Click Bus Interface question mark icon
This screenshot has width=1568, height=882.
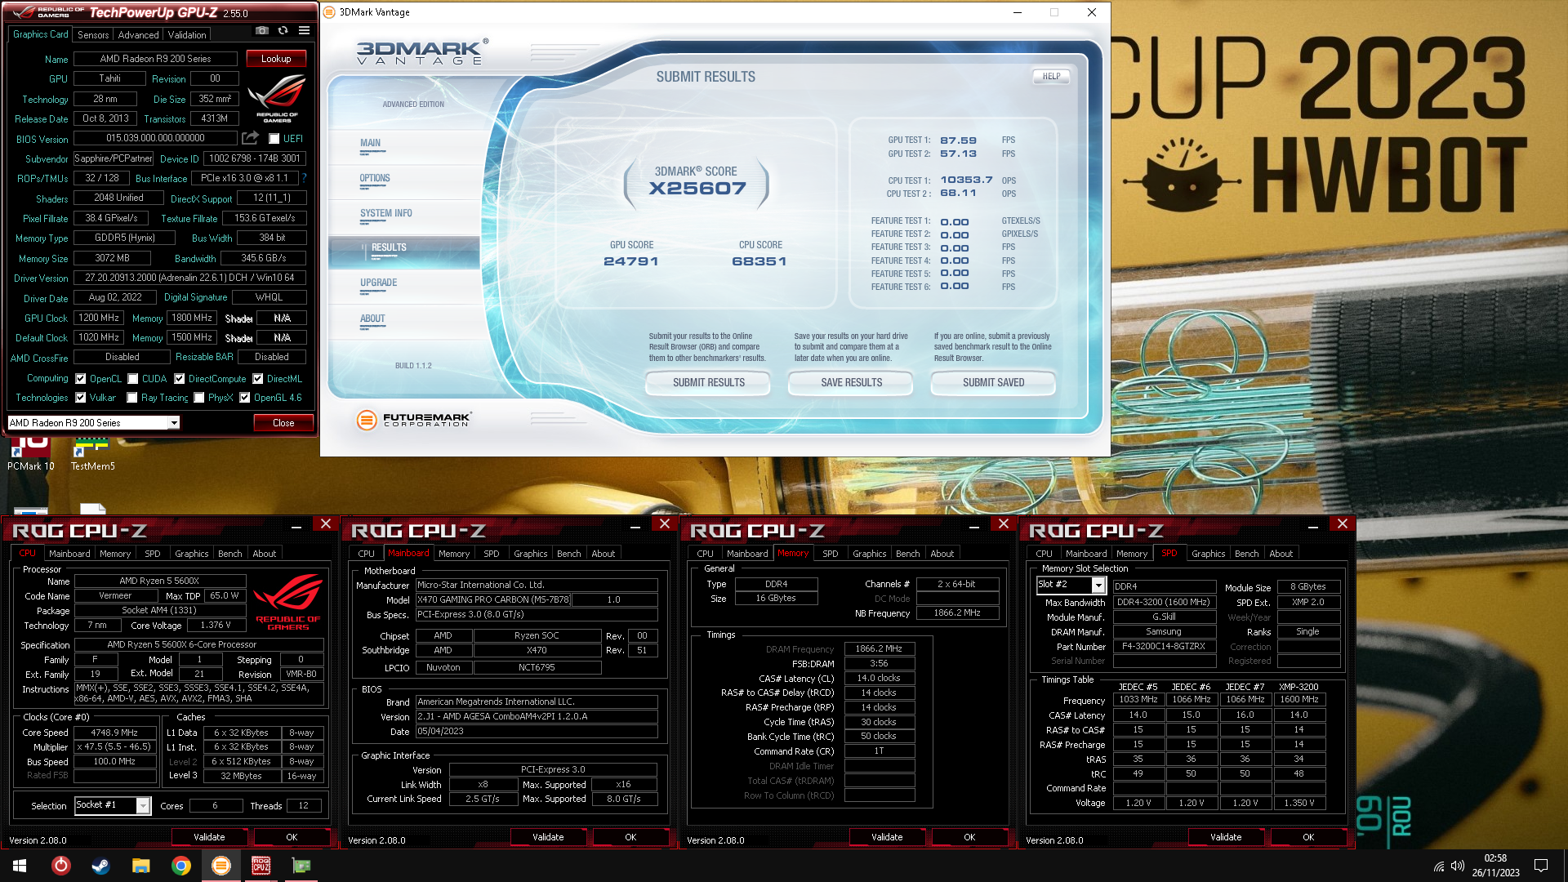pyautogui.click(x=304, y=178)
